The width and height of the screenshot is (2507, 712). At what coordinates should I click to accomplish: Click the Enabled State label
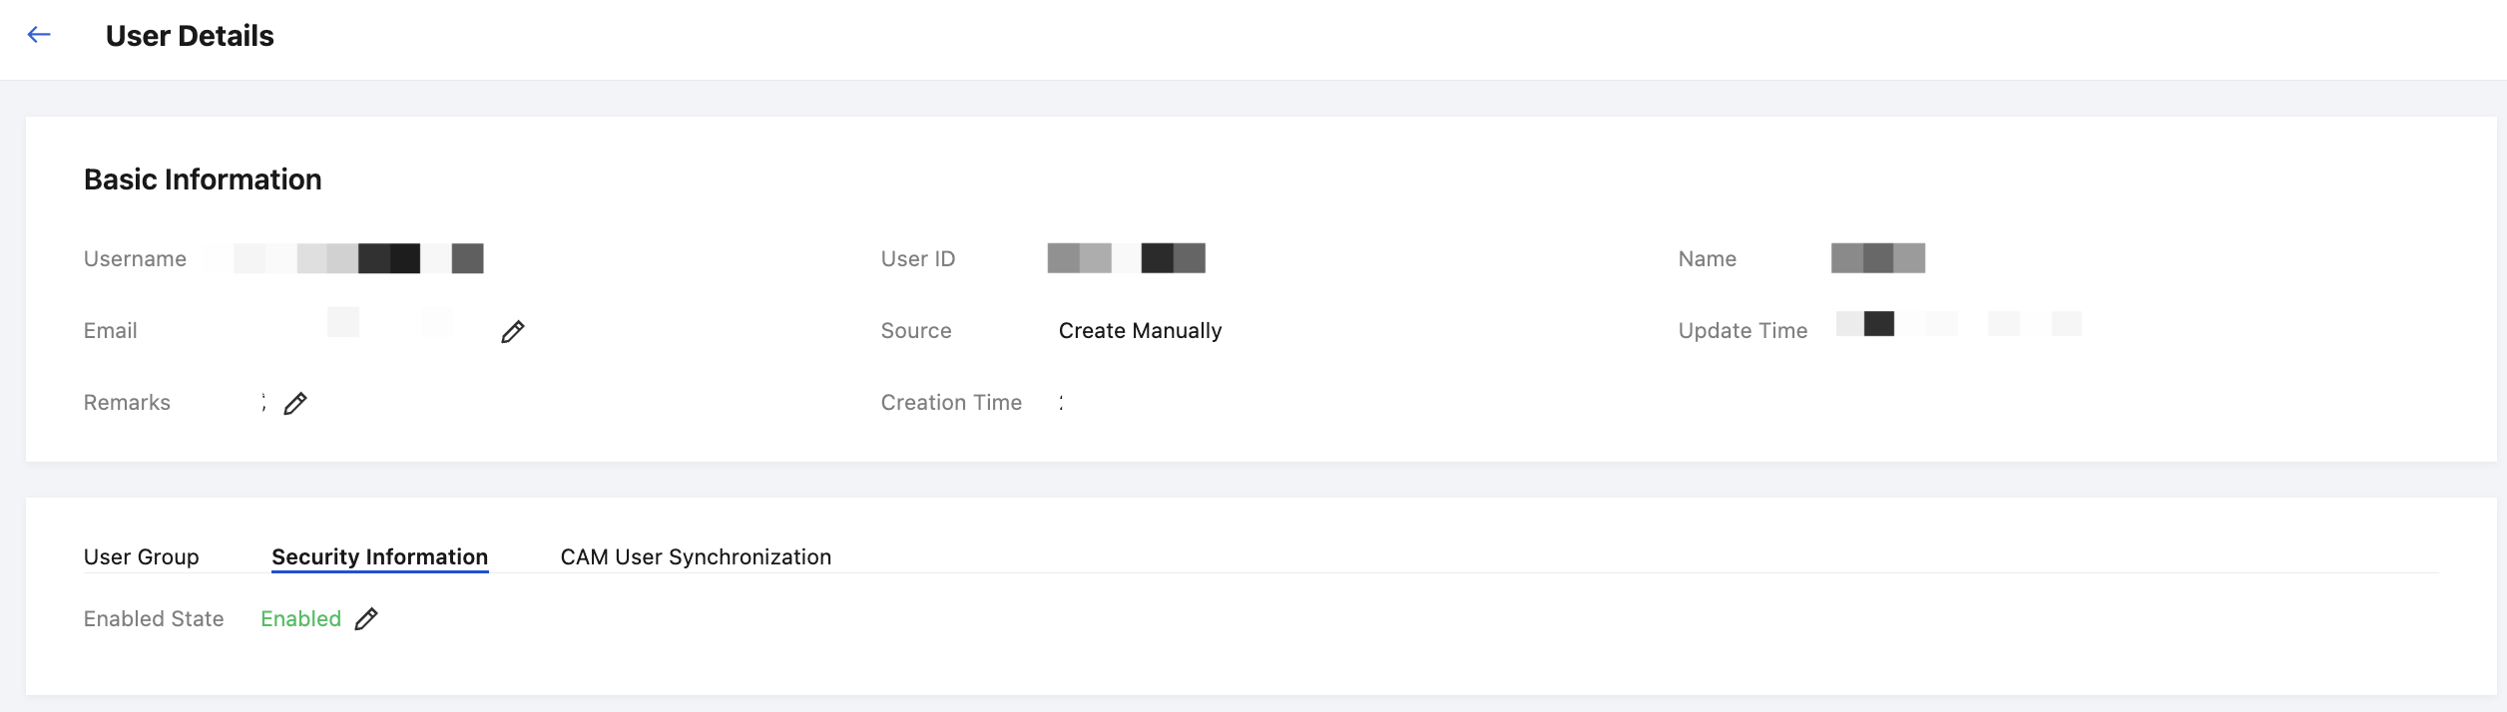pyautogui.click(x=154, y=619)
